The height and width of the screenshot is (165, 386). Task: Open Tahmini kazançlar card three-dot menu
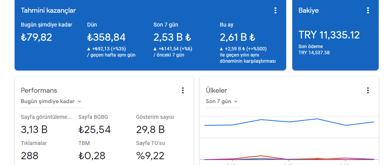click(x=275, y=10)
